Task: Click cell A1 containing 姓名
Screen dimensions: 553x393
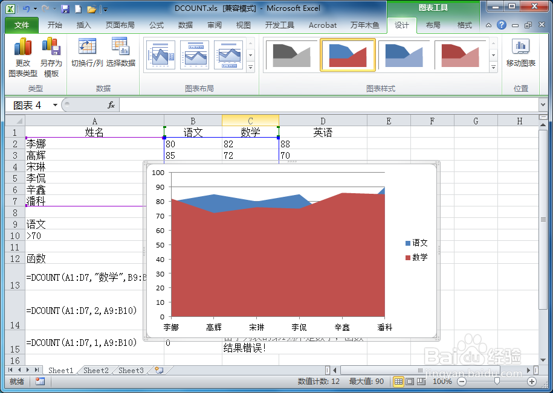Action: pyautogui.click(x=94, y=132)
